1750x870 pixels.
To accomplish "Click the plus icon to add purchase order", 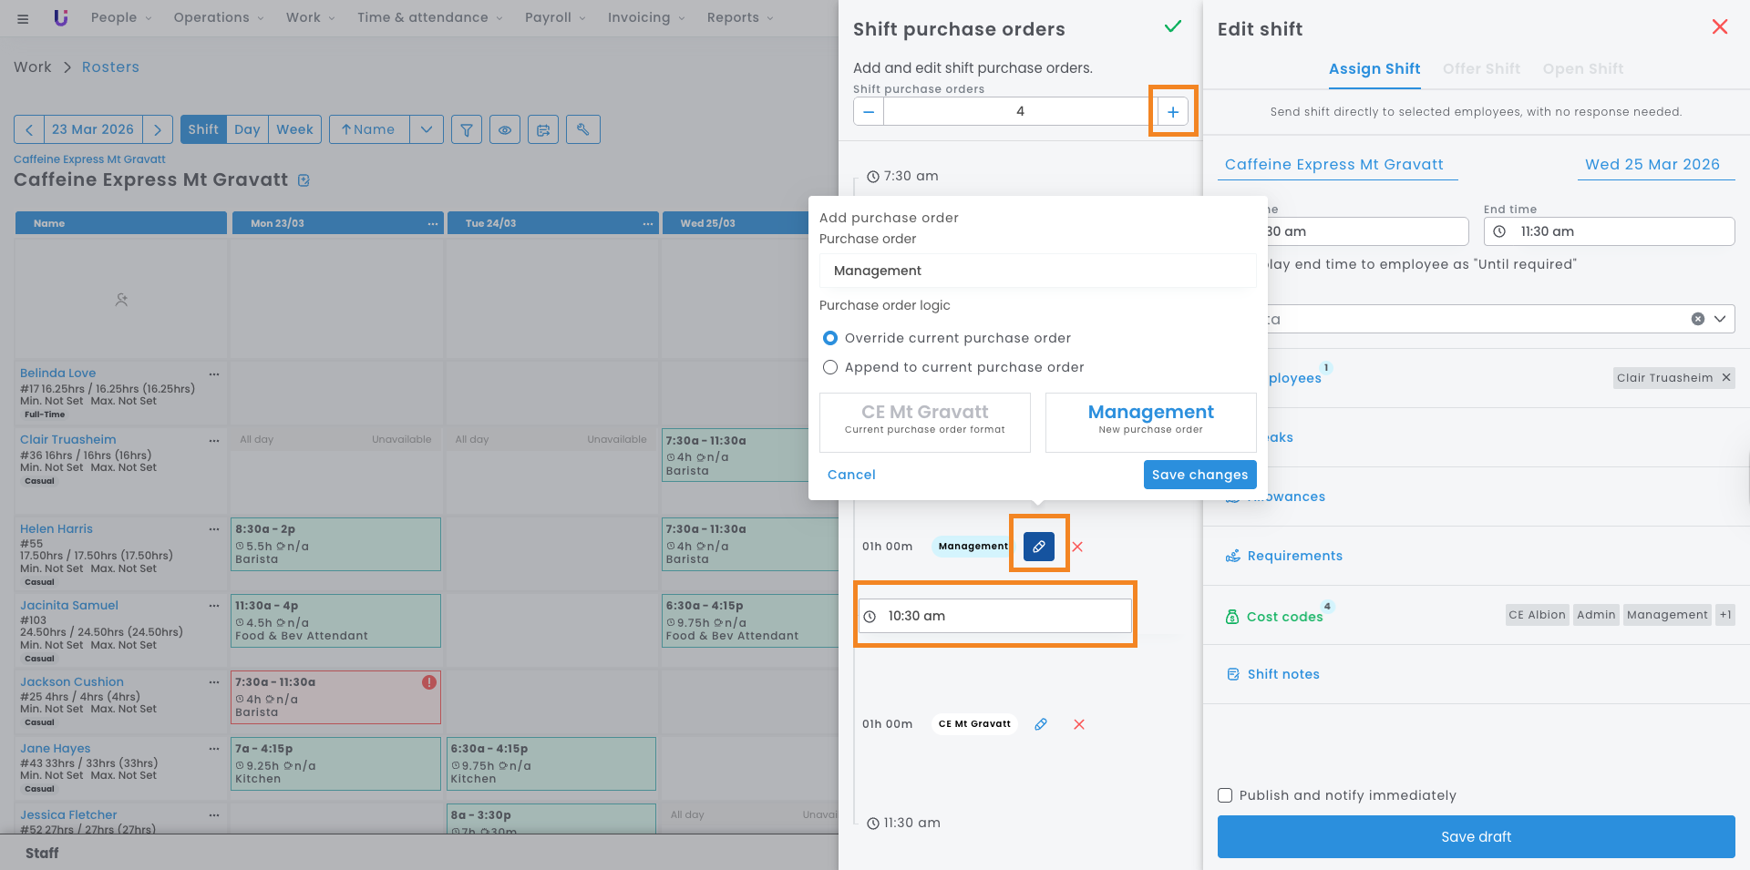I will pos(1172,112).
